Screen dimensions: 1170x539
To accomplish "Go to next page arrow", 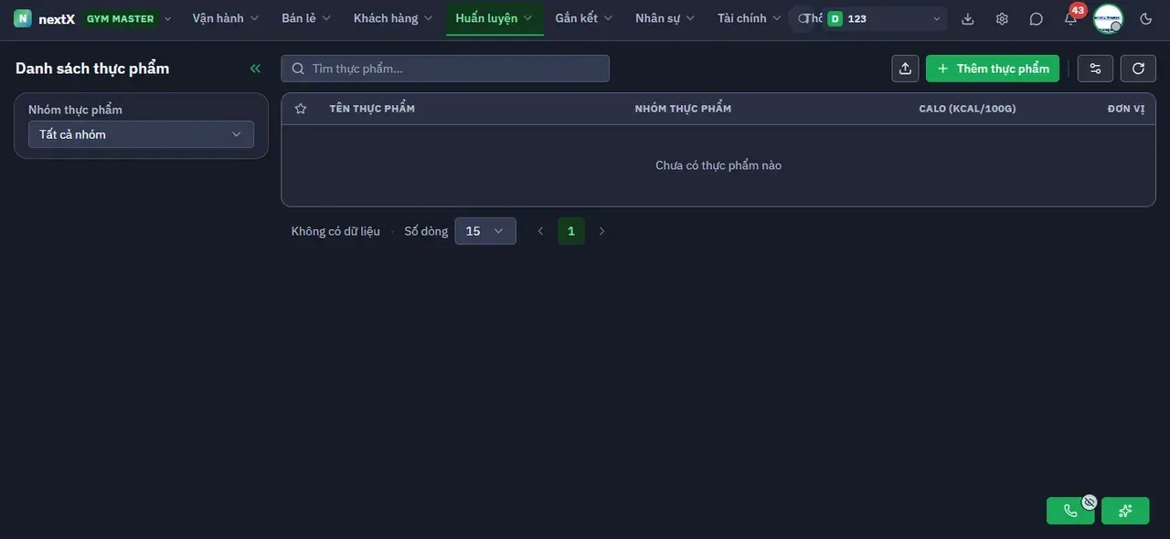I will click(601, 231).
